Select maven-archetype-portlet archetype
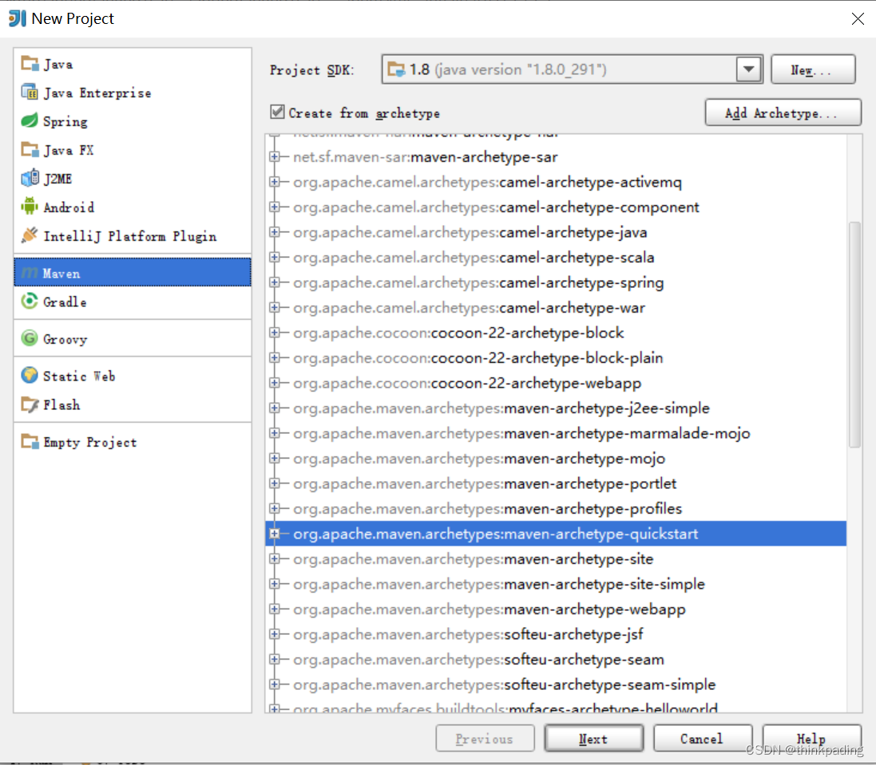876x765 pixels. click(x=556, y=483)
